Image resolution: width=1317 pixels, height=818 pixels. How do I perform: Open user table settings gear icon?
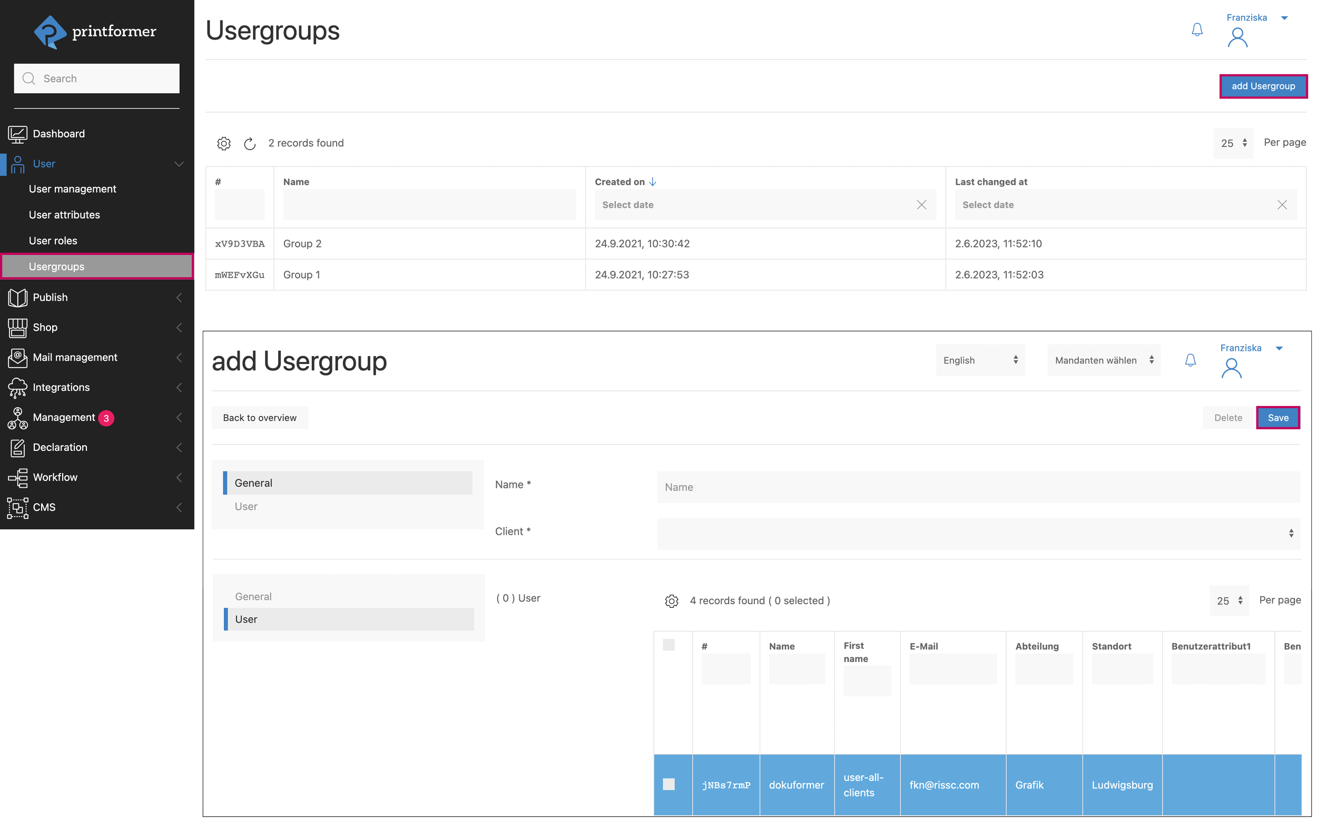pyautogui.click(x=672, y=601)
